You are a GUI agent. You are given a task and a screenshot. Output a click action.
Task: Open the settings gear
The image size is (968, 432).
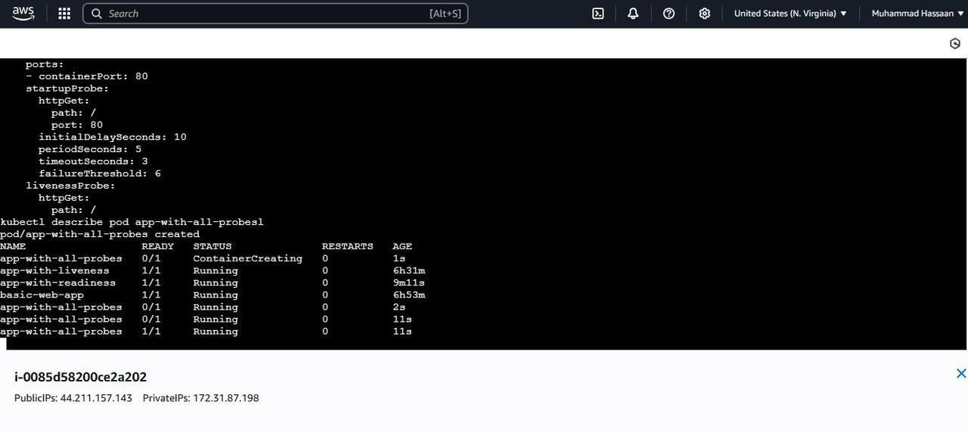pos(704,14)
